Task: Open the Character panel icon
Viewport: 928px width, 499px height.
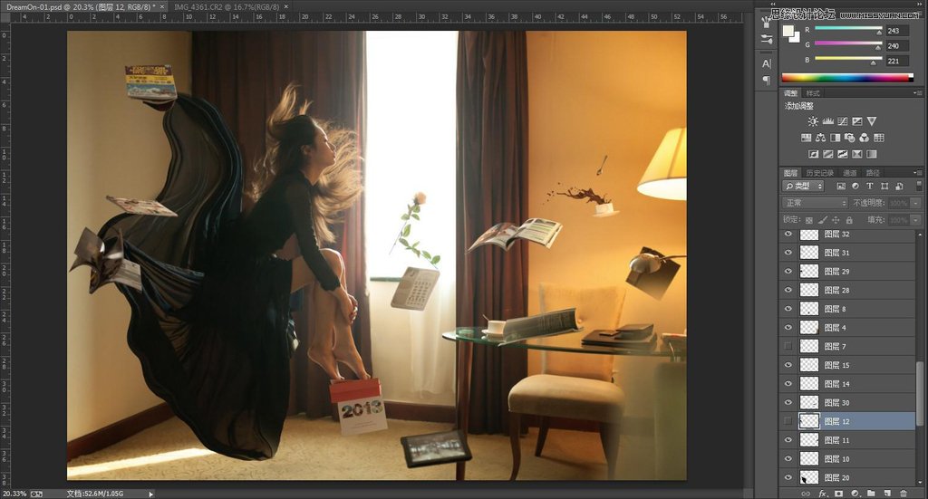Action: click(x=767, y=63)
